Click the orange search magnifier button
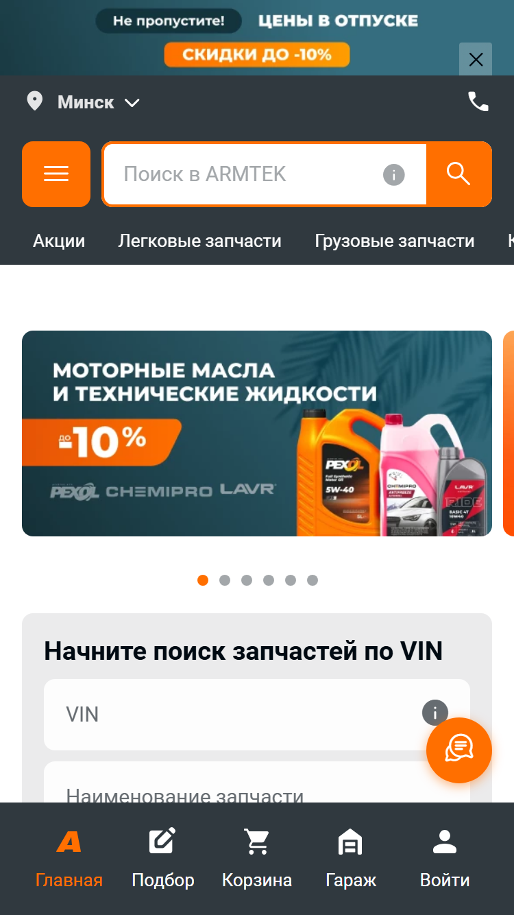 [x=458, y=174]
